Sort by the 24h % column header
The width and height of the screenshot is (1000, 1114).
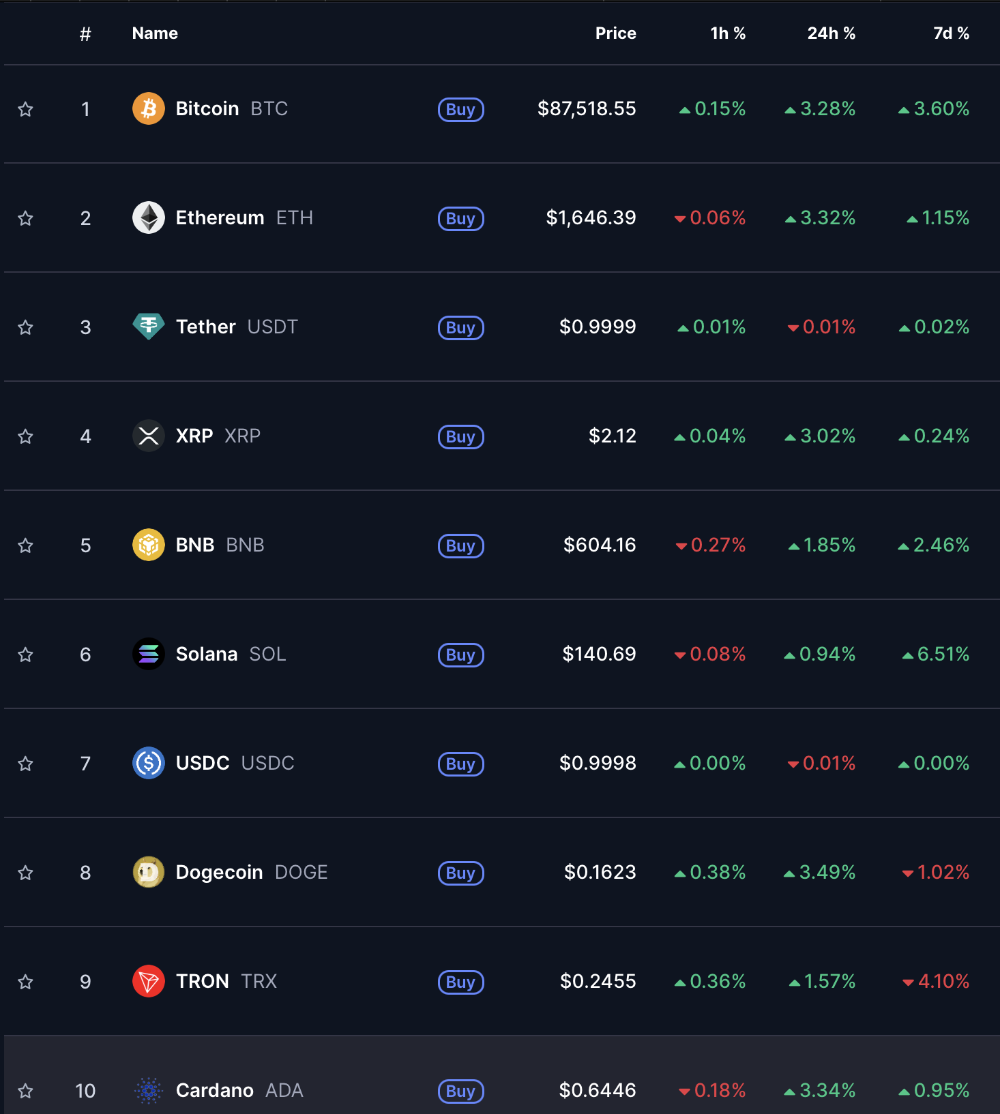coord(831,33)
